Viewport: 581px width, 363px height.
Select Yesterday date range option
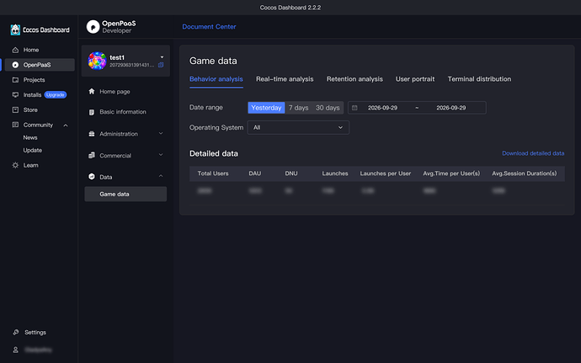266,108
